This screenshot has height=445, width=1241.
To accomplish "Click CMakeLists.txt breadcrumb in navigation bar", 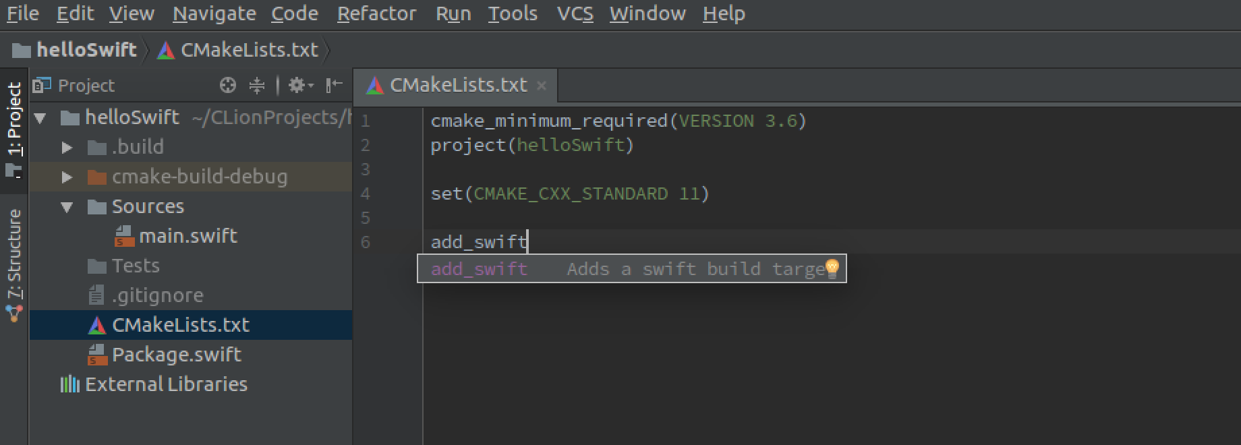I will 237,50.
